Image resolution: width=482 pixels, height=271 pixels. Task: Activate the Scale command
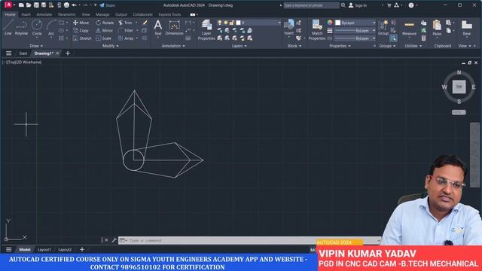[x=104, y=38]
